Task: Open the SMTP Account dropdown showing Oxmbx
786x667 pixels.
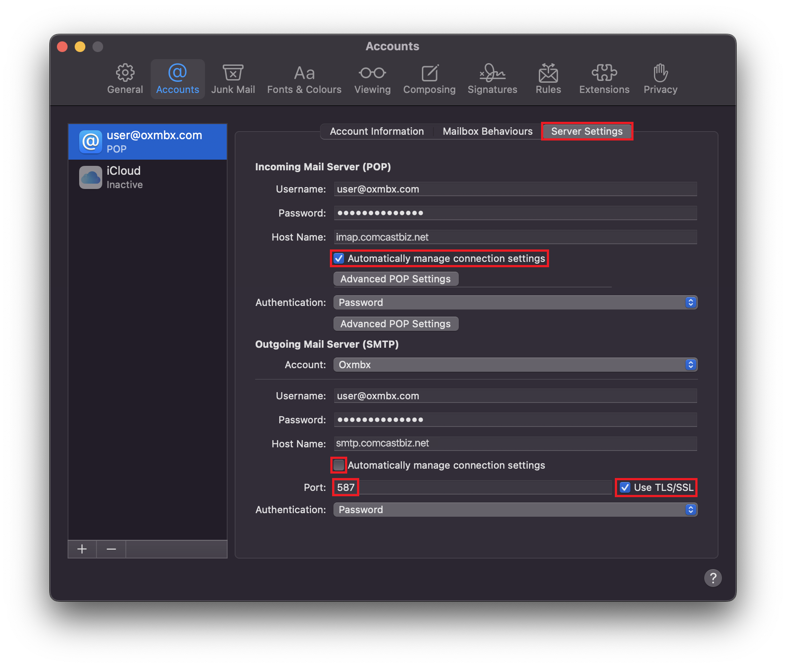Action: pyautogui.click(x=515, y=365)
